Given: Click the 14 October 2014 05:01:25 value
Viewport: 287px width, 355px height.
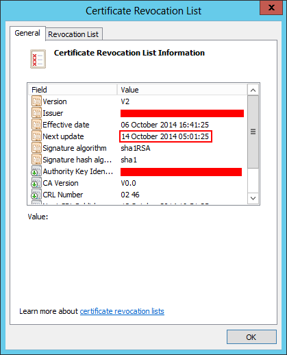Looking at the screenshot, I should (x=165, y=136).
